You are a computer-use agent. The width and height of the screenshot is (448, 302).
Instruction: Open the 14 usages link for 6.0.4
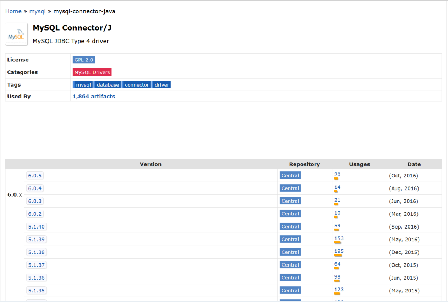(337, 187)
